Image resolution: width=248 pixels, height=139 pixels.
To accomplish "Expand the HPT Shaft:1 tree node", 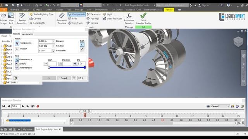I will click(x=2, y=82).
